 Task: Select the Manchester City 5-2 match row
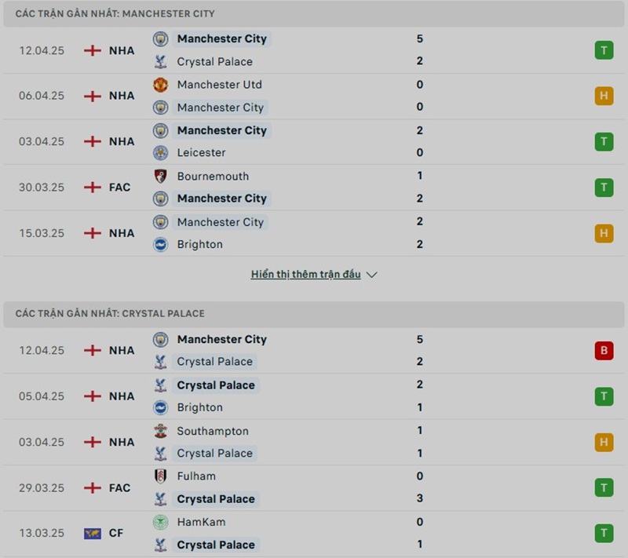[x=314, y=49]
